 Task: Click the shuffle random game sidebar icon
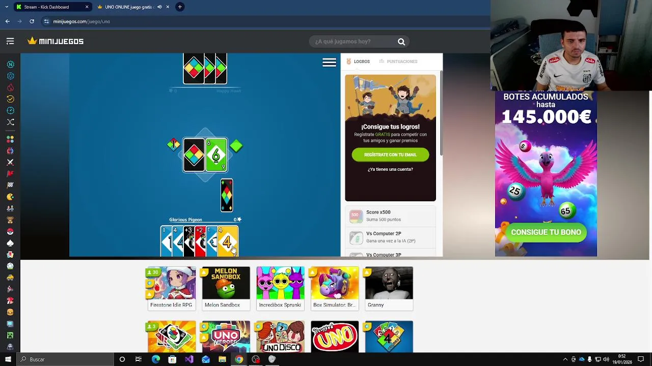10,122
